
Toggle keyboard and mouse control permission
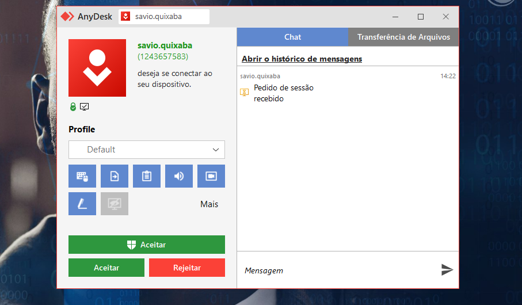point(82,176)
